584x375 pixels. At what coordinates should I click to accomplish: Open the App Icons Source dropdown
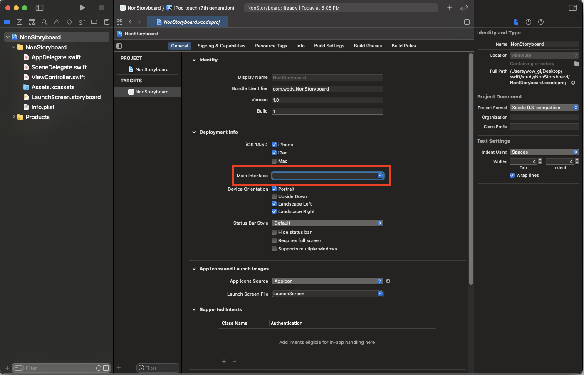(x=327, y=281)
